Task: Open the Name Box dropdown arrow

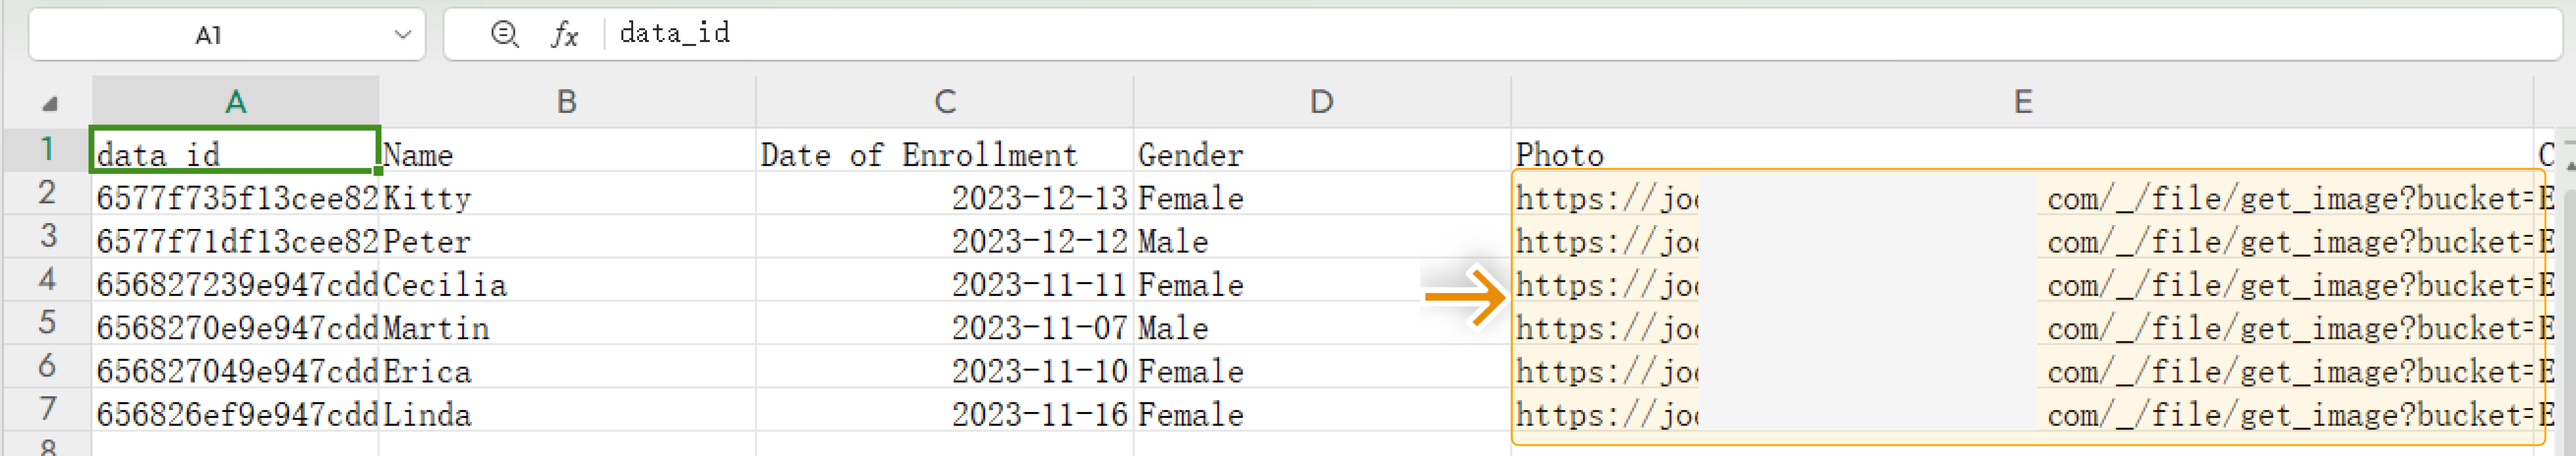Action: point(402,35)
